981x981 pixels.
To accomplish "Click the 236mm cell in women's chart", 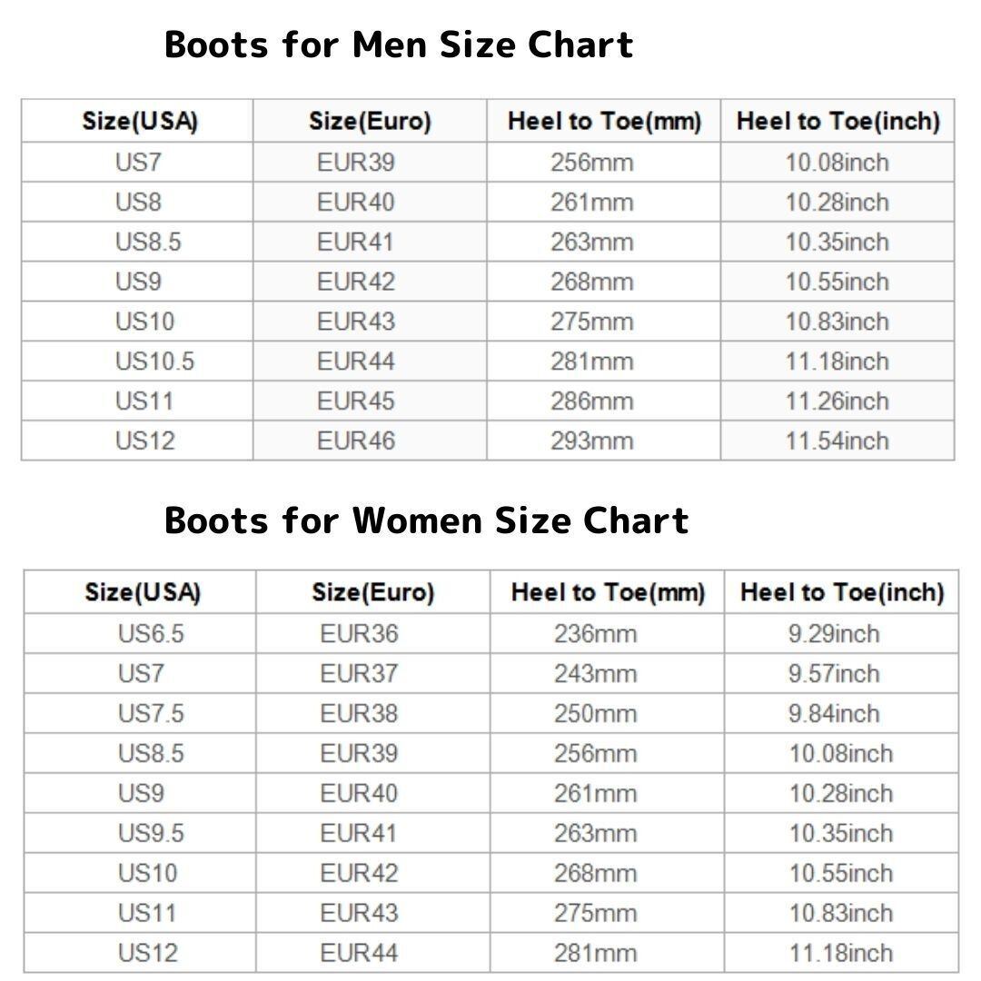I will pyautogui.click(x=595, y=633).
